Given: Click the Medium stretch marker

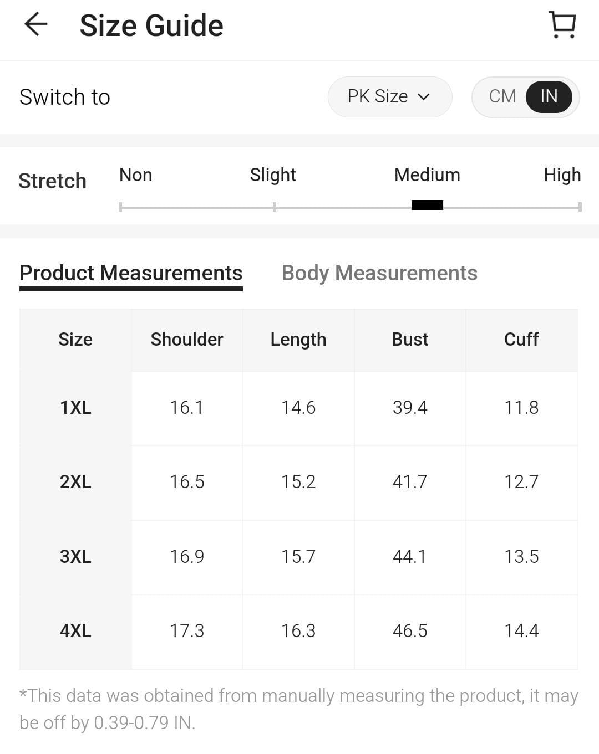Looking at the screenshot, I should pos(427,205).
